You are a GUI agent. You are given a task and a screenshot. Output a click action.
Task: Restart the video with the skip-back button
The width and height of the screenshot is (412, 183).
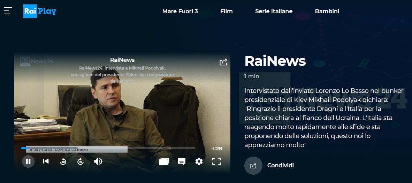tap(46, 161)
